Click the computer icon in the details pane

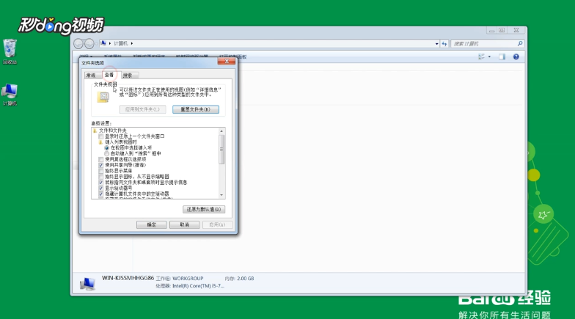tap(87, 283)
